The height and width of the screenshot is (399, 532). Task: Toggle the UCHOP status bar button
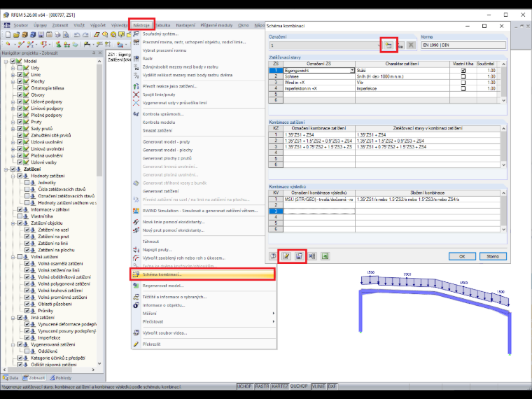[244, 386]
